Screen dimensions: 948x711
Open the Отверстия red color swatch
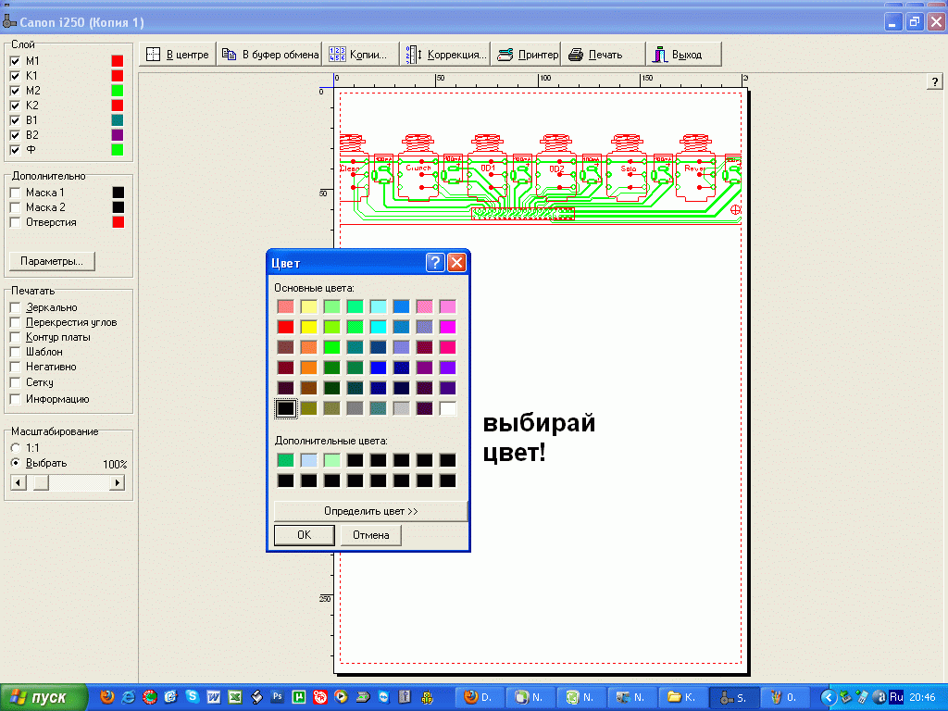coord(118,222)
